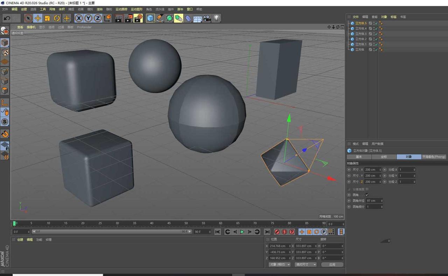Click the 尺寸.X input showing 200 cm

click(x=372, y=169)
